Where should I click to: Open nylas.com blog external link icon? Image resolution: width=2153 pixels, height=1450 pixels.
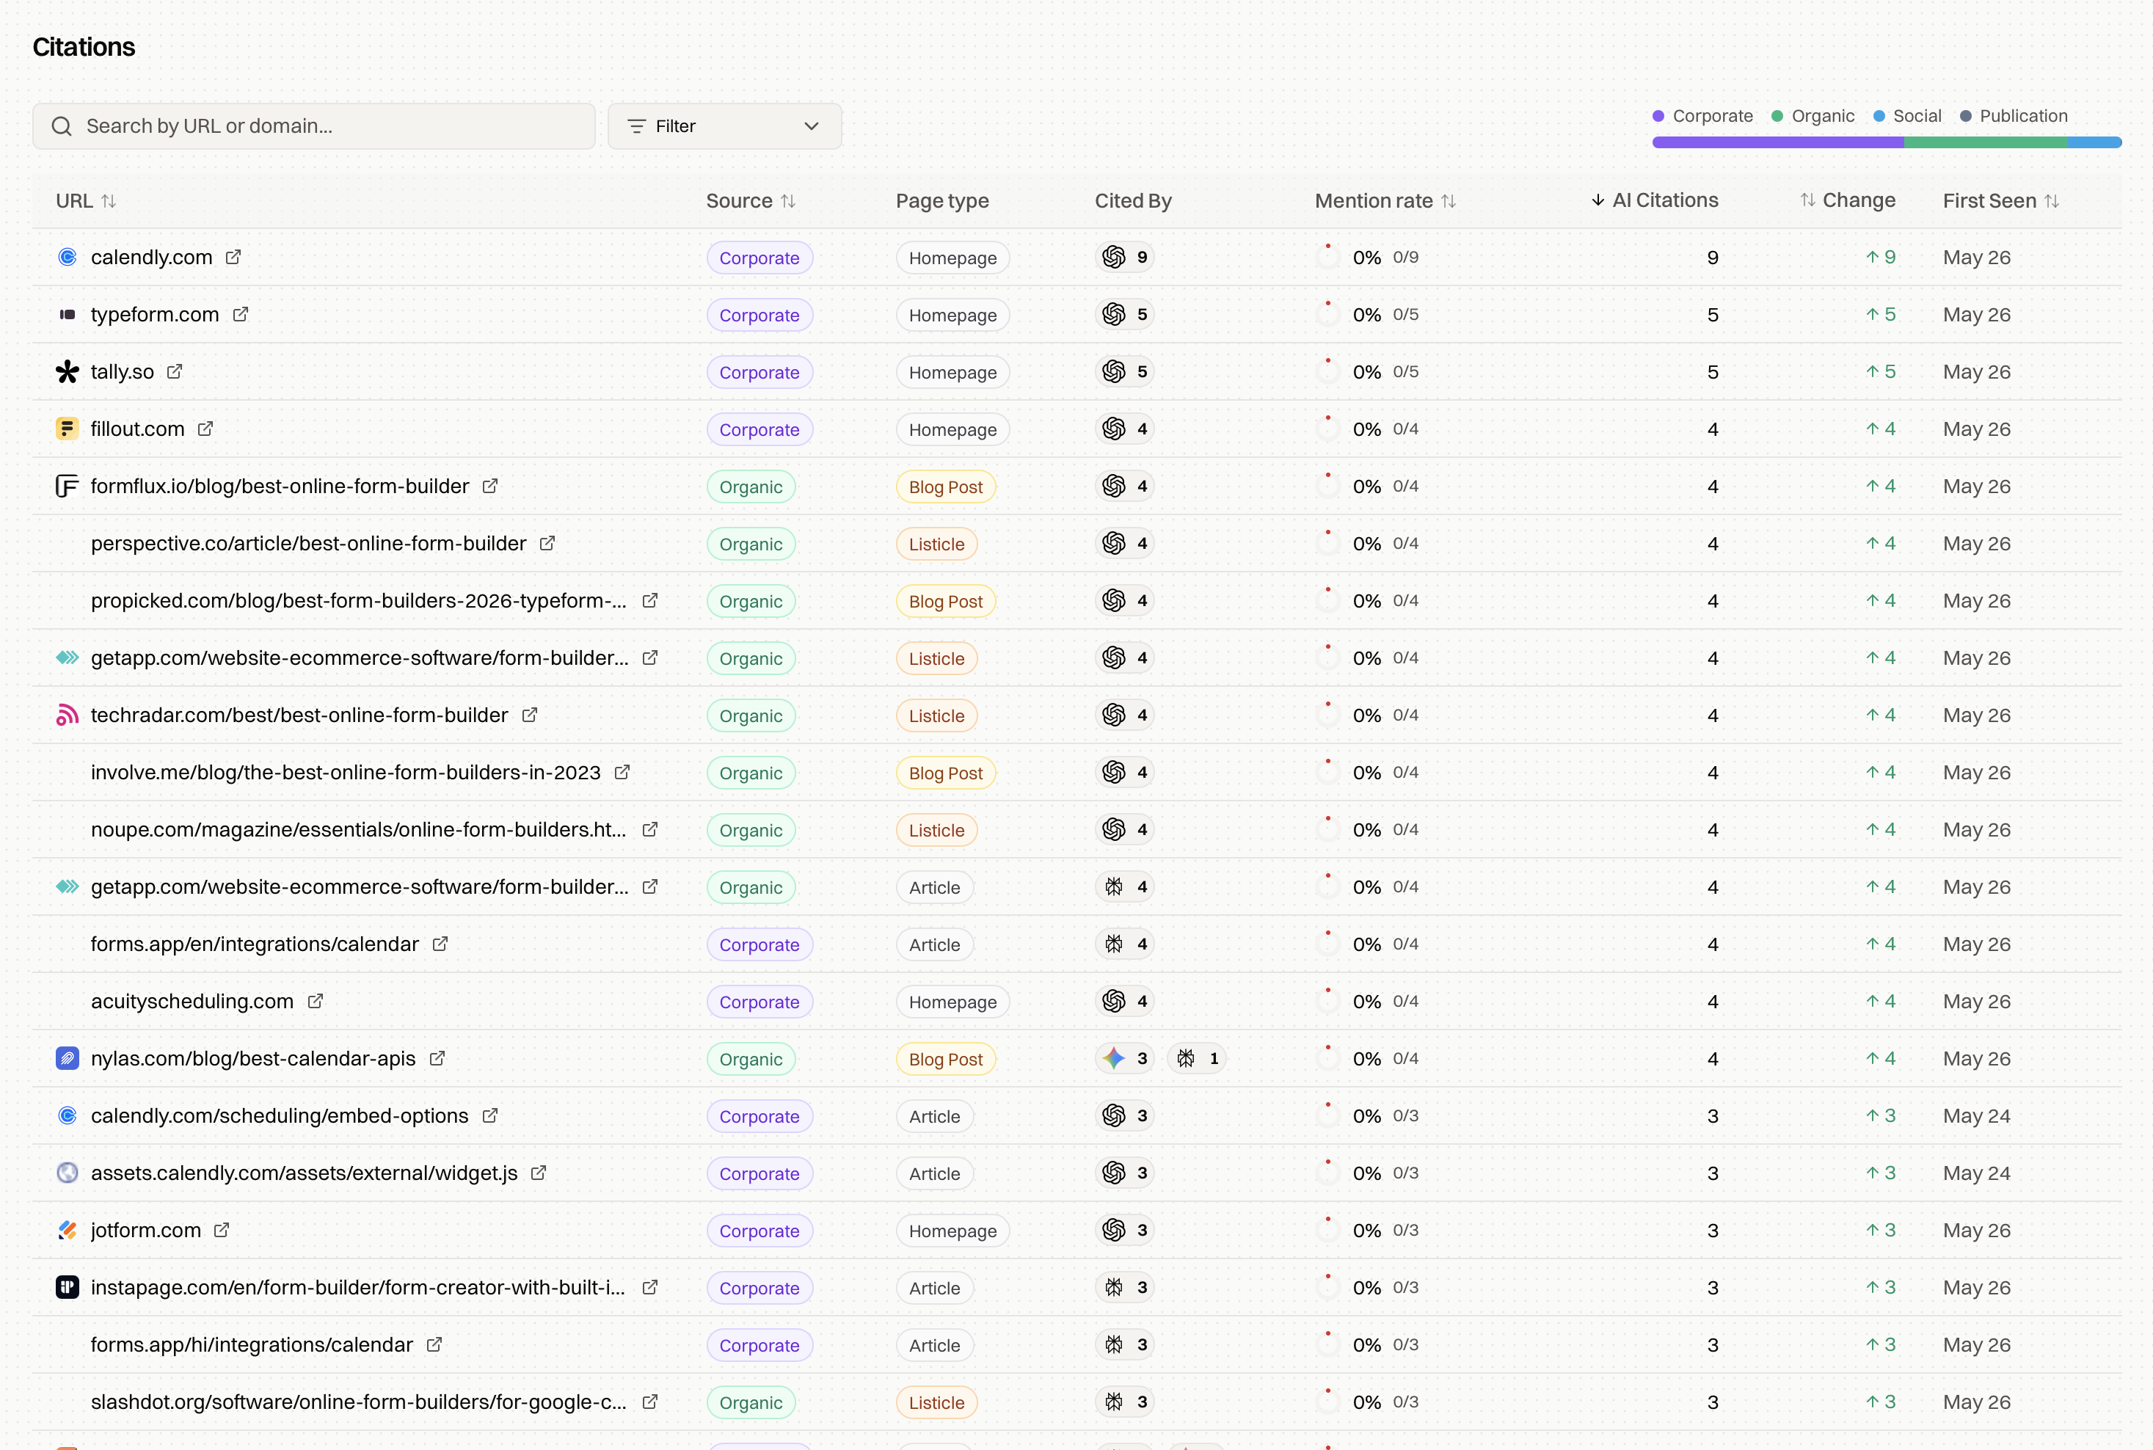(437, 1059)
